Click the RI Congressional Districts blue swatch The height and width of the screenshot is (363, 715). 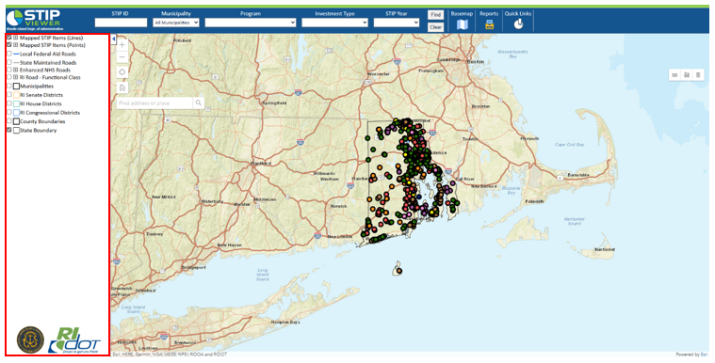(x=16, y=113)
